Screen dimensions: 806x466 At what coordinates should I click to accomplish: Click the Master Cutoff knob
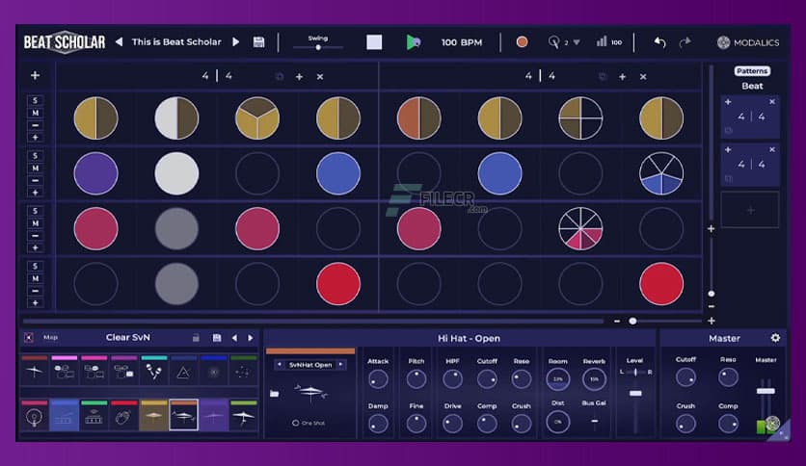[685, 377]
